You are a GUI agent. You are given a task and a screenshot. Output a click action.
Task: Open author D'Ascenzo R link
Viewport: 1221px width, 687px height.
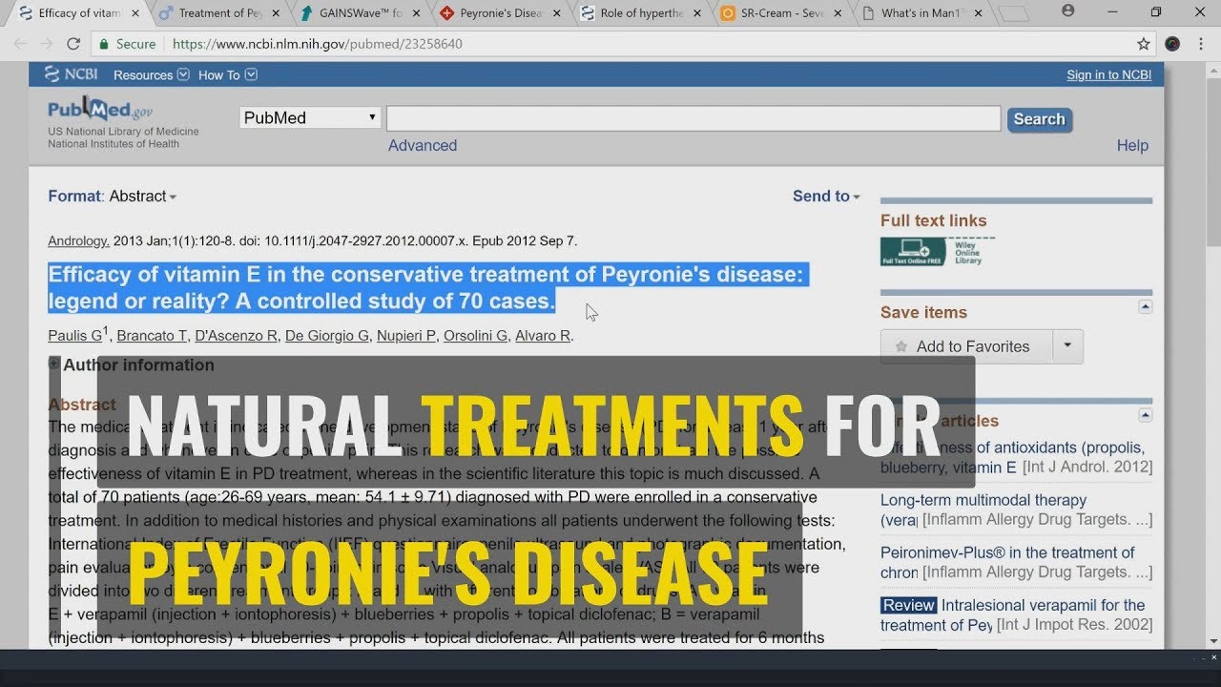[x=236, y=336]
